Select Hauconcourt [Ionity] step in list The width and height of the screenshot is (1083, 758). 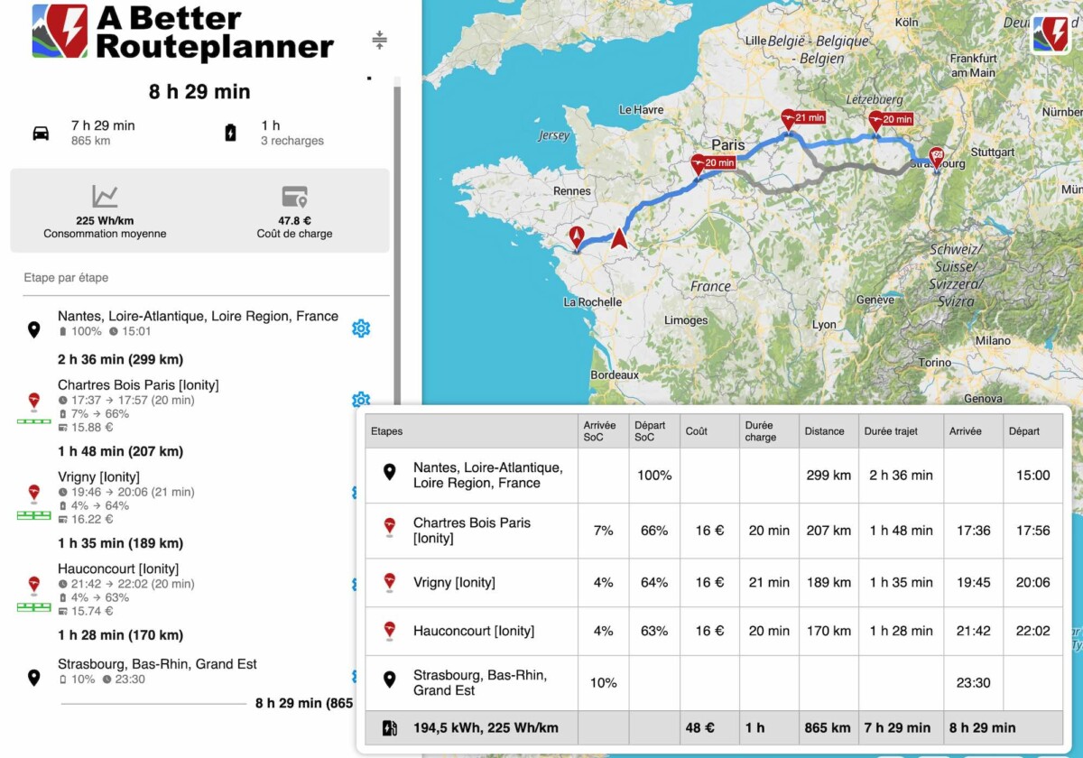118,568
